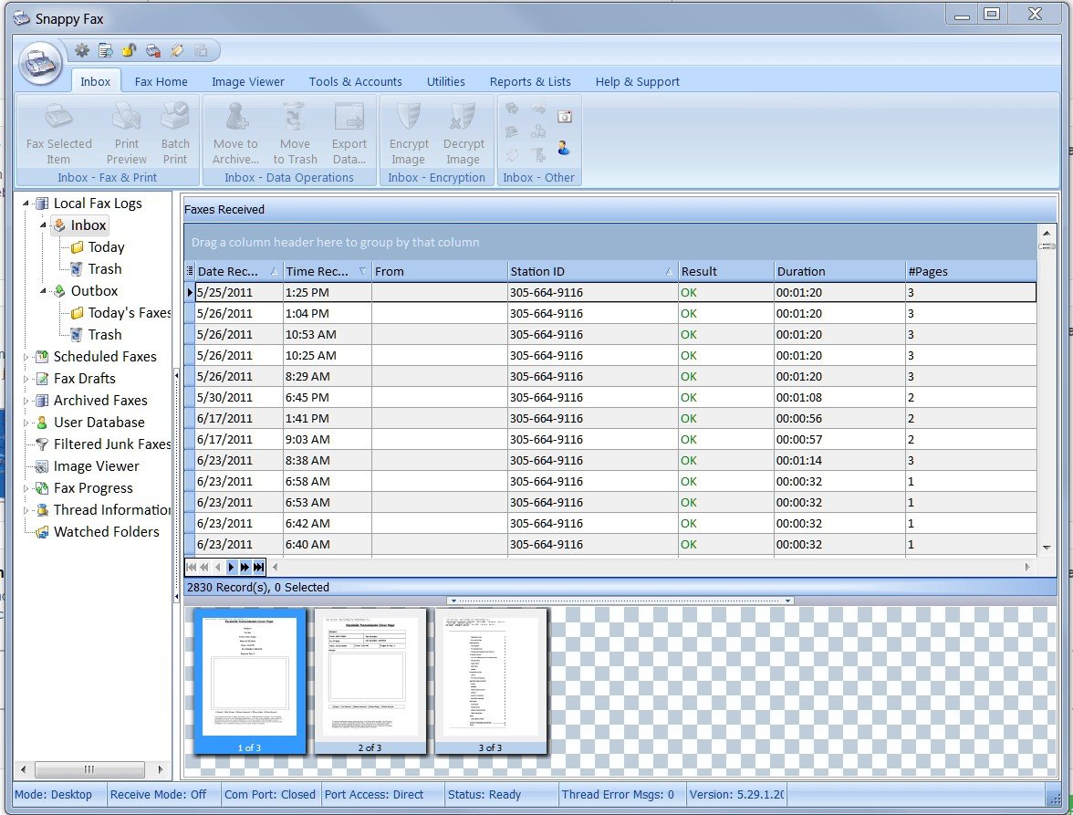Open Time Received column filter dropdown
This screenshot has height=815, width=1073.
click(362, 271)
